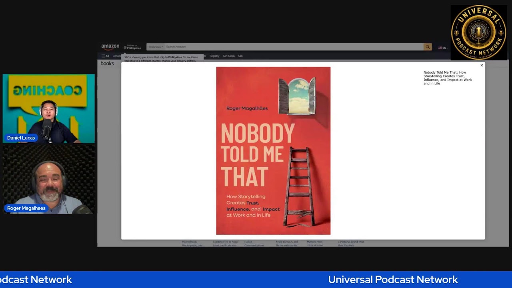Select Daniel Lucas video feed
The image size is (512, 288).
coord(49,108)
